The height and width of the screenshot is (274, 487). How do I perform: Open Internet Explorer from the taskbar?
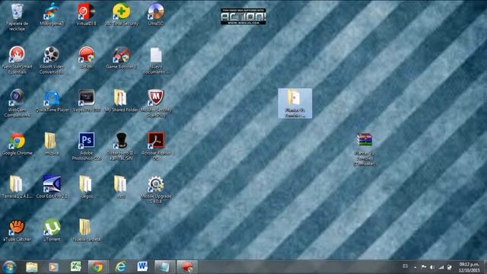120,267
